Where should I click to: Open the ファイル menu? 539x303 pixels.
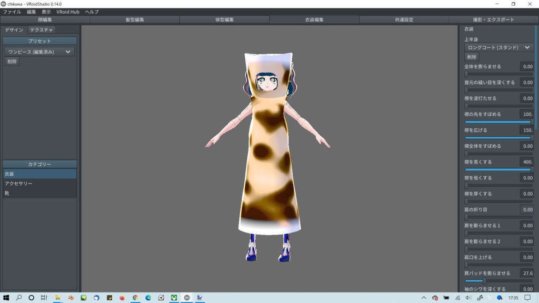coord(12,12)
